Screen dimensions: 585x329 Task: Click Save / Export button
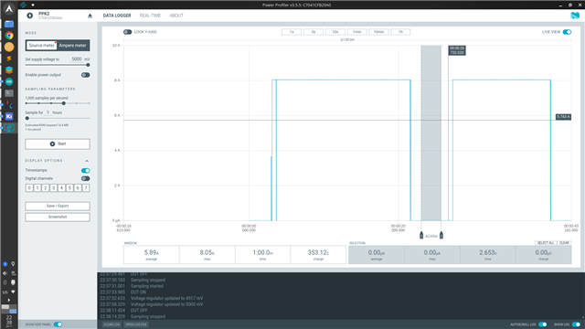58,206
